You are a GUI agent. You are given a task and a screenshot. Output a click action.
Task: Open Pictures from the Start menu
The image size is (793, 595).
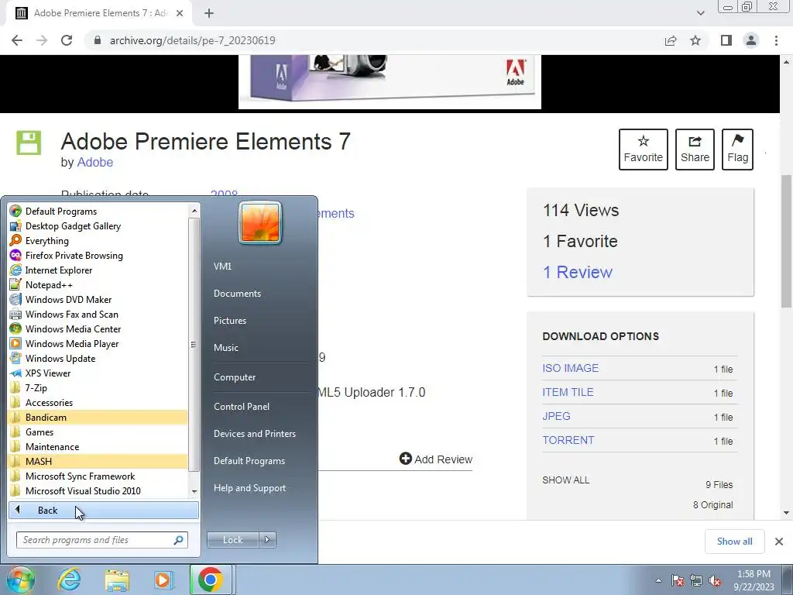point(229,320)
